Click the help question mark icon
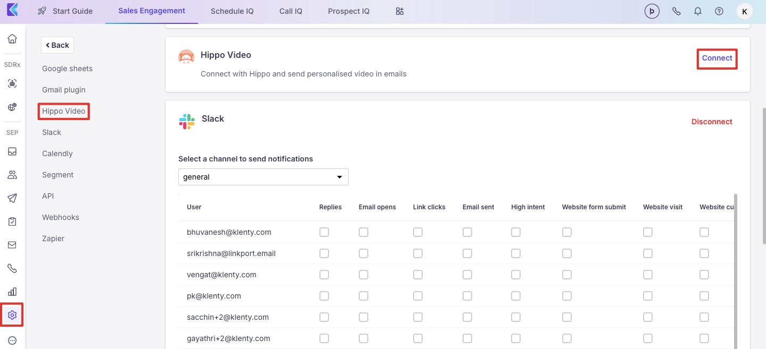This screenshot has height=349, width=766. coord(719,11)
